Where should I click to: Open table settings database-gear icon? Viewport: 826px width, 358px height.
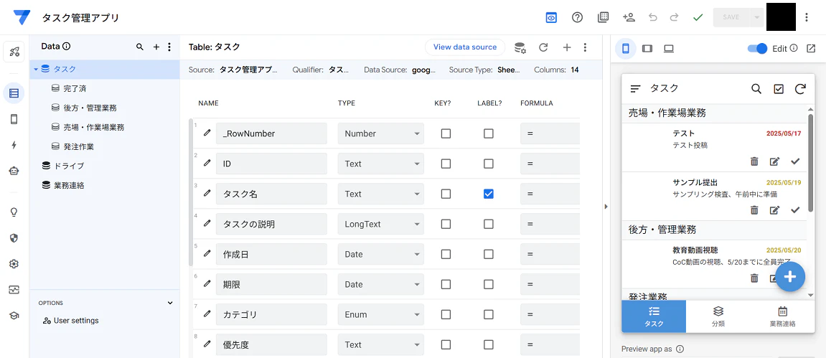(520, 47)
